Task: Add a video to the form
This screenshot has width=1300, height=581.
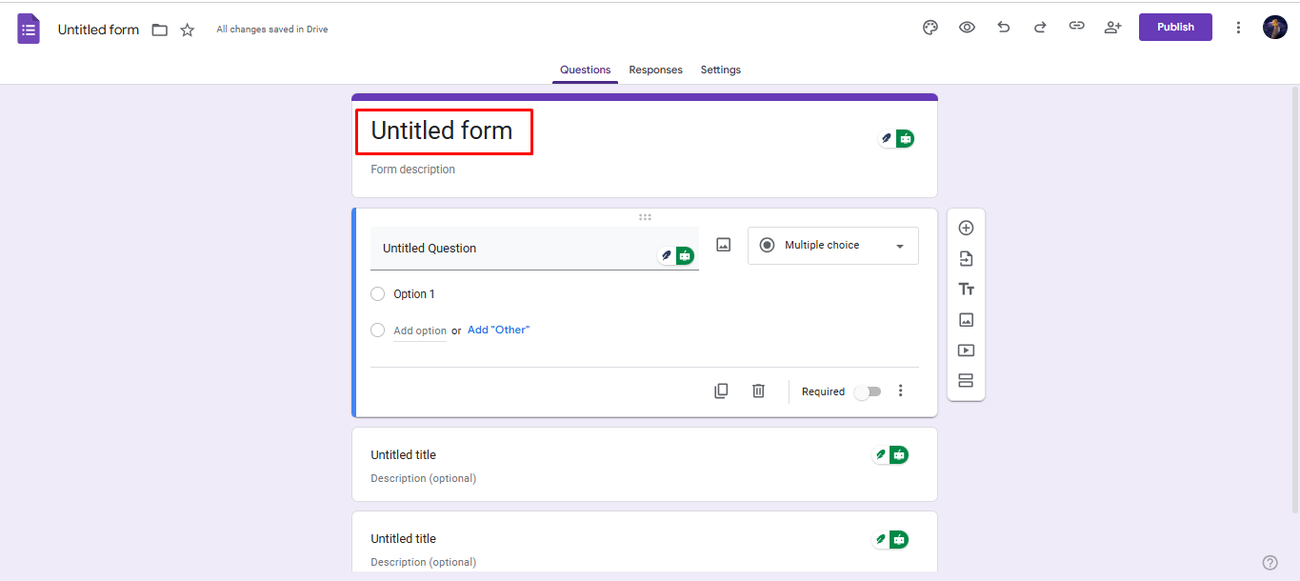Action: click(x=966, y=351)
